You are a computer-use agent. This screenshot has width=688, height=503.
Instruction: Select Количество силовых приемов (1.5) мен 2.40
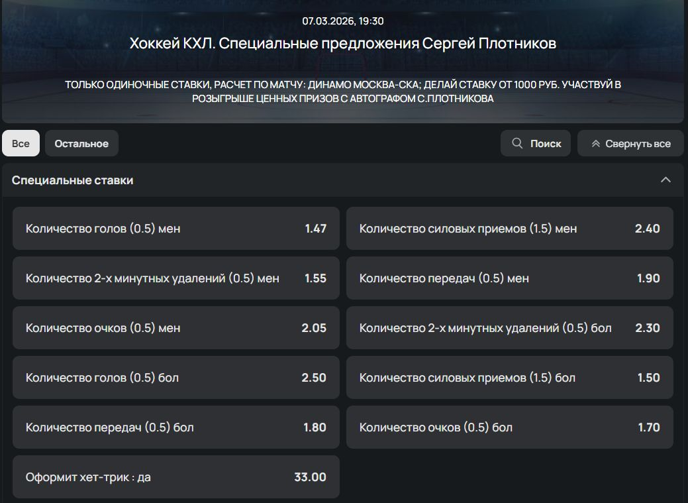tap(509, 229)
